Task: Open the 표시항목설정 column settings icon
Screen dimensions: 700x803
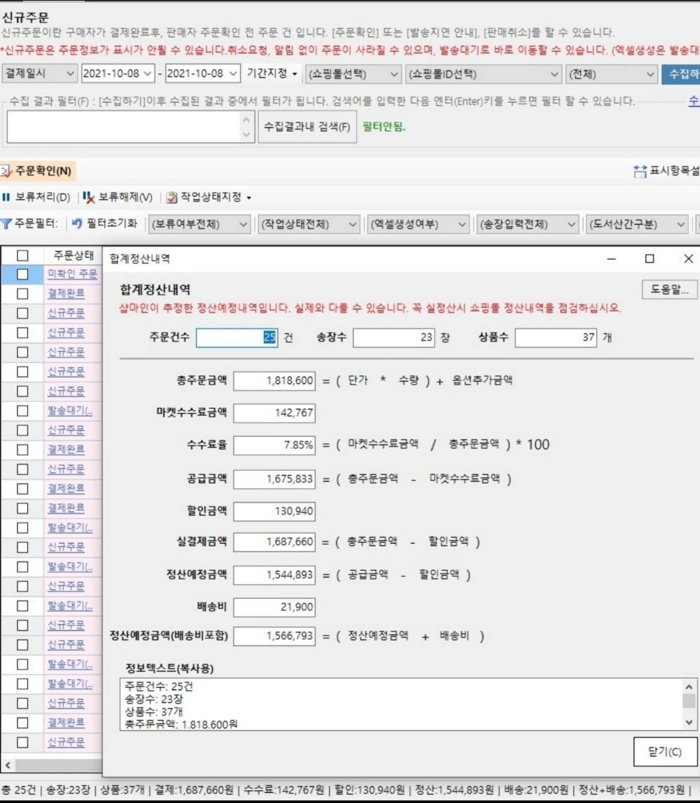Action: pyautogui.click(x=640, y=171)
